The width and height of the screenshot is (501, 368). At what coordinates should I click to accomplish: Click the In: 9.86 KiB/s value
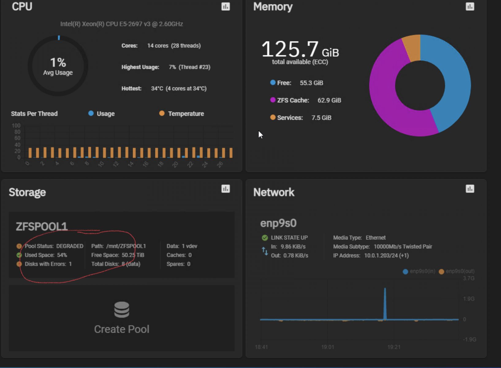coord(288,247)
